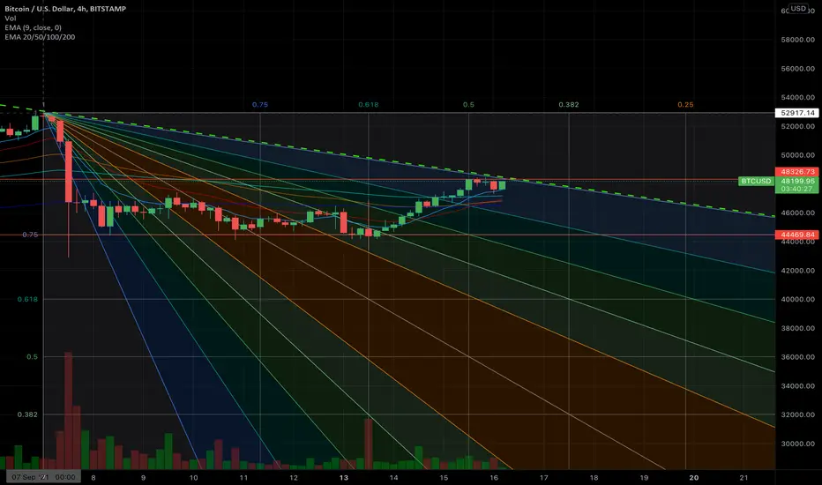The height and width of the screenshot is (485, 822).
Task: Click the tallest red volume bar
Action: (68, 411)
